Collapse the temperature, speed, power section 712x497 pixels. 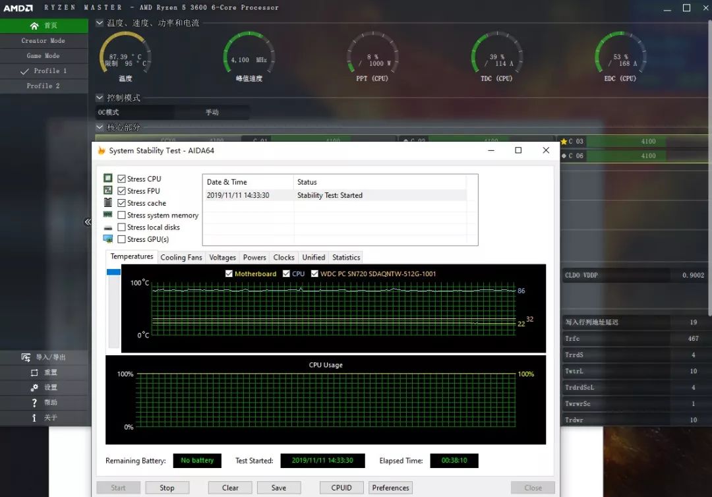coord(100,23)
